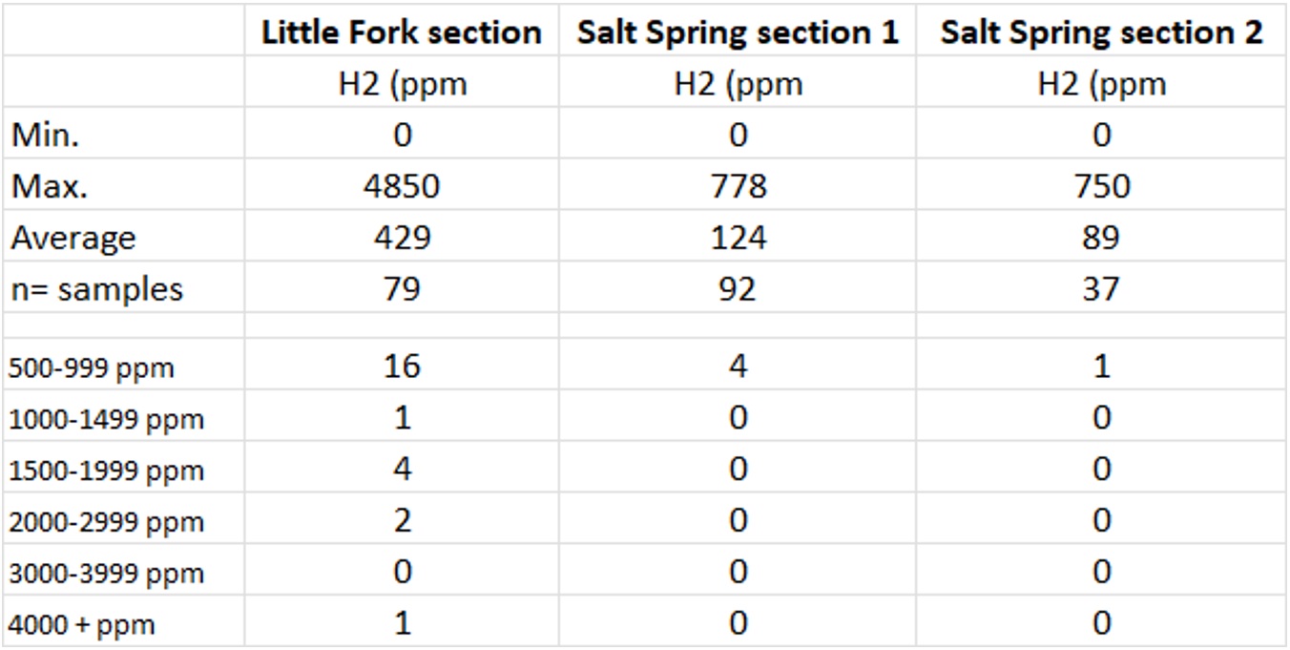The height and width of the screenshot is (650, 1290).
Task: Select the cell showing 89
Action: [x=1101, y=238]
